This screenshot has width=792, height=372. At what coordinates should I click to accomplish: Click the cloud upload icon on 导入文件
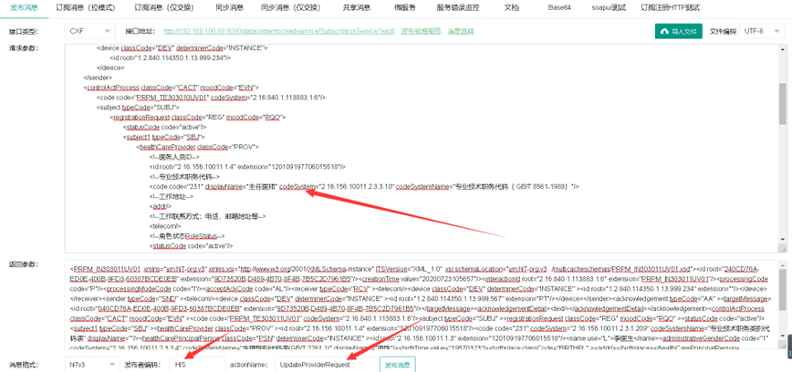(664, 31)
